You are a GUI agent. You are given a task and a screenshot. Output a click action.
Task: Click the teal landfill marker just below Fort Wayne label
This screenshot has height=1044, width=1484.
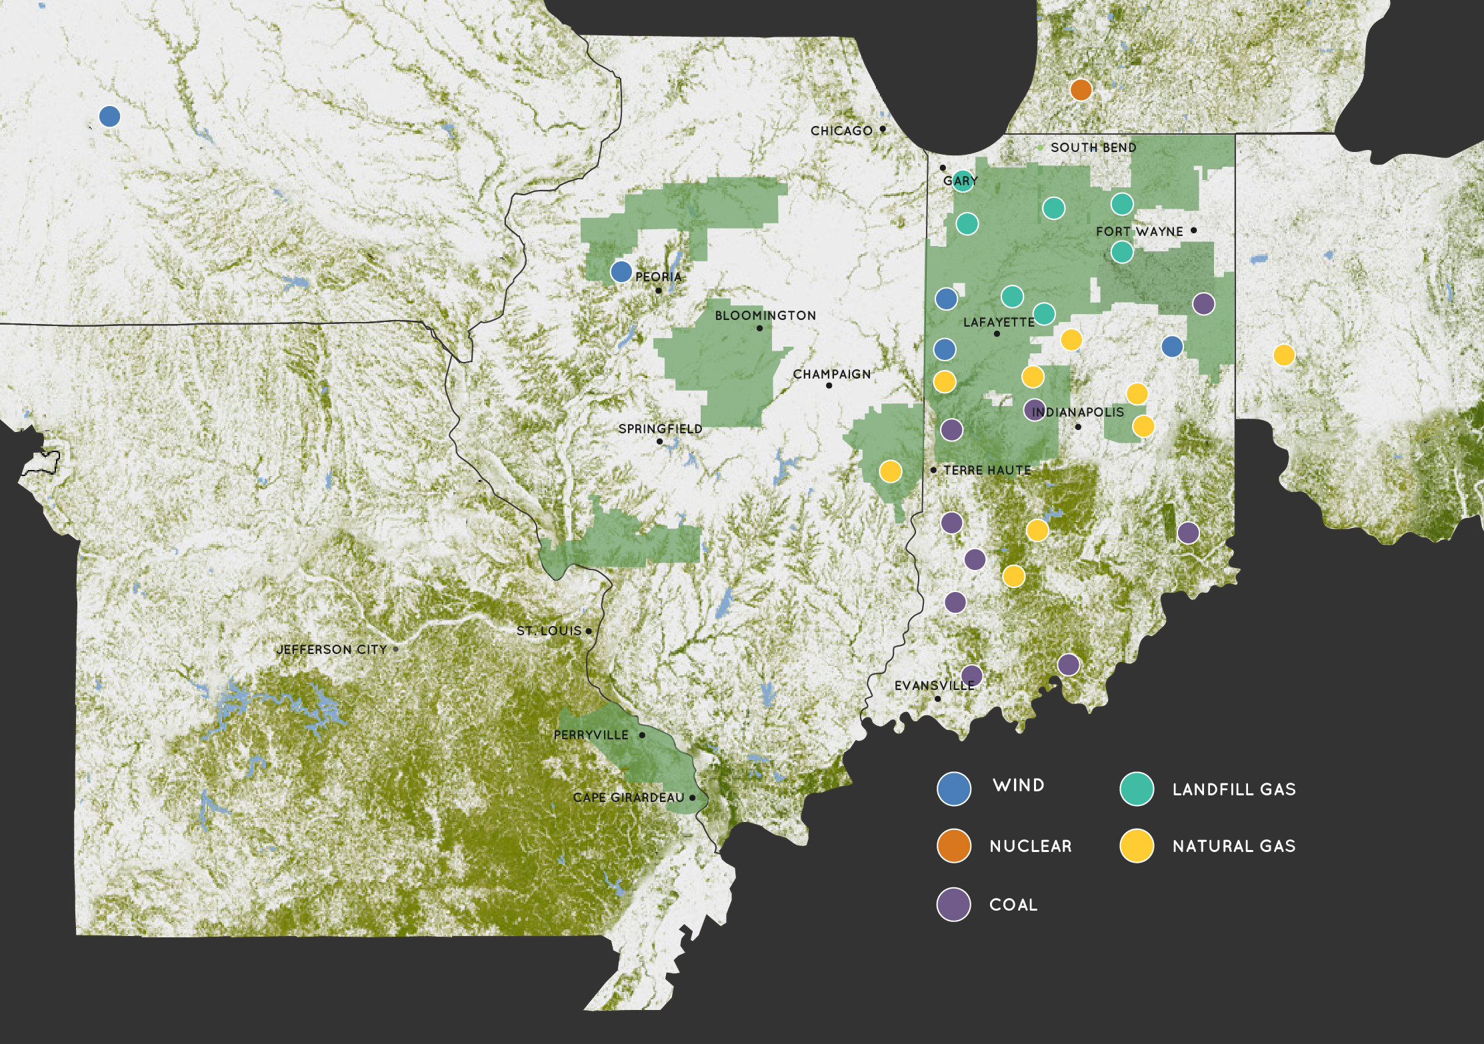tap(1122, 252)
